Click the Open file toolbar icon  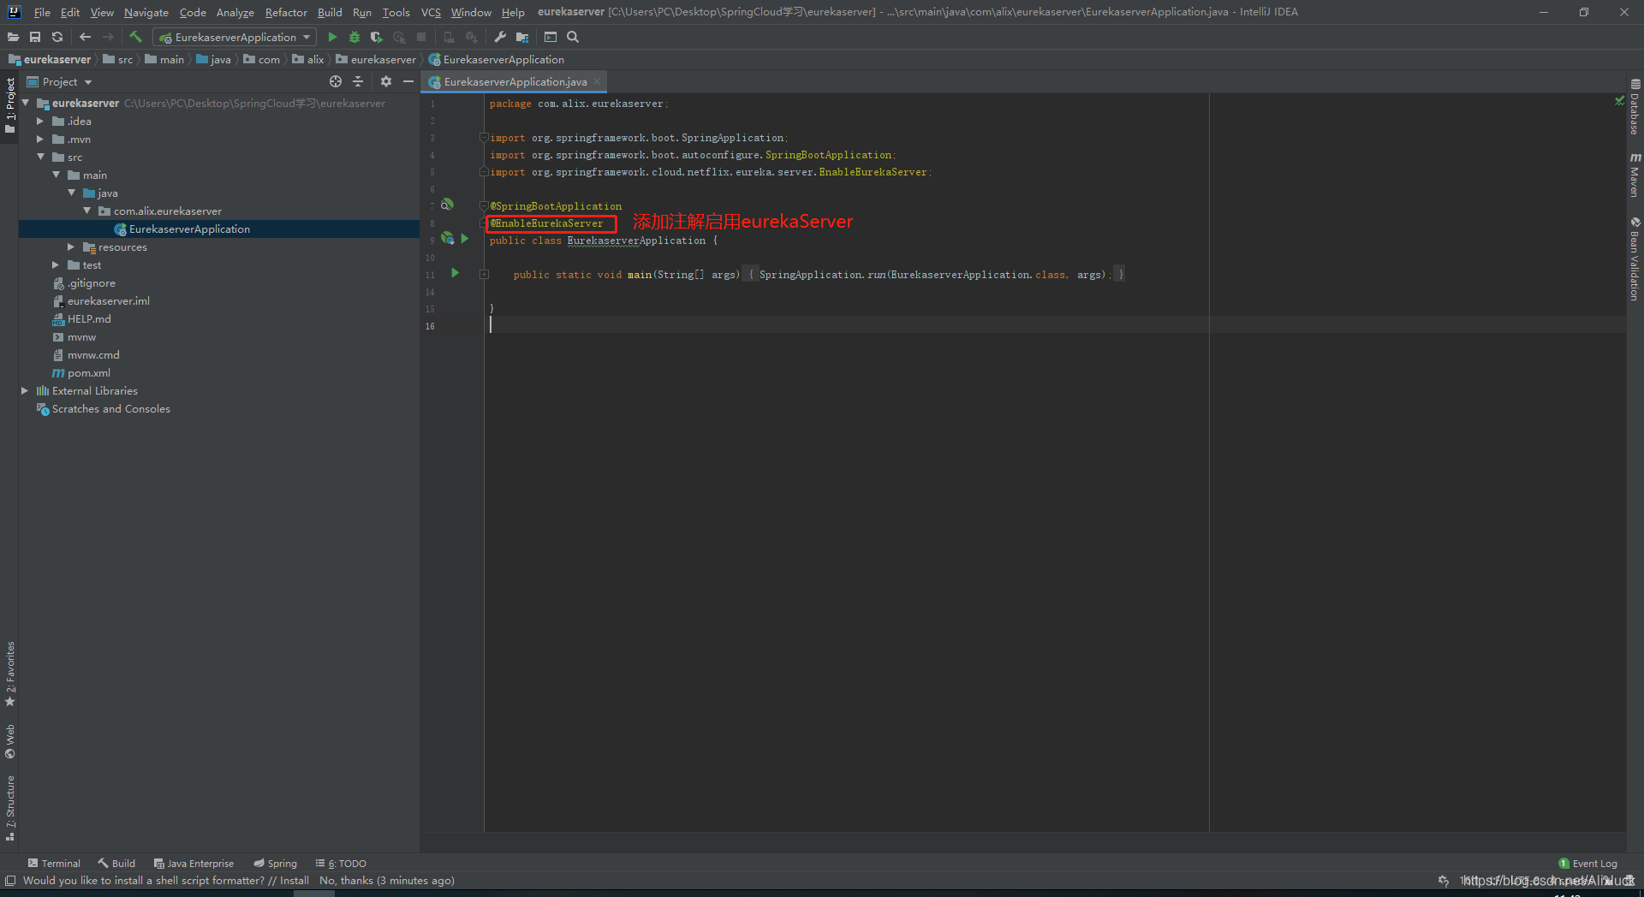pos(13,37)
